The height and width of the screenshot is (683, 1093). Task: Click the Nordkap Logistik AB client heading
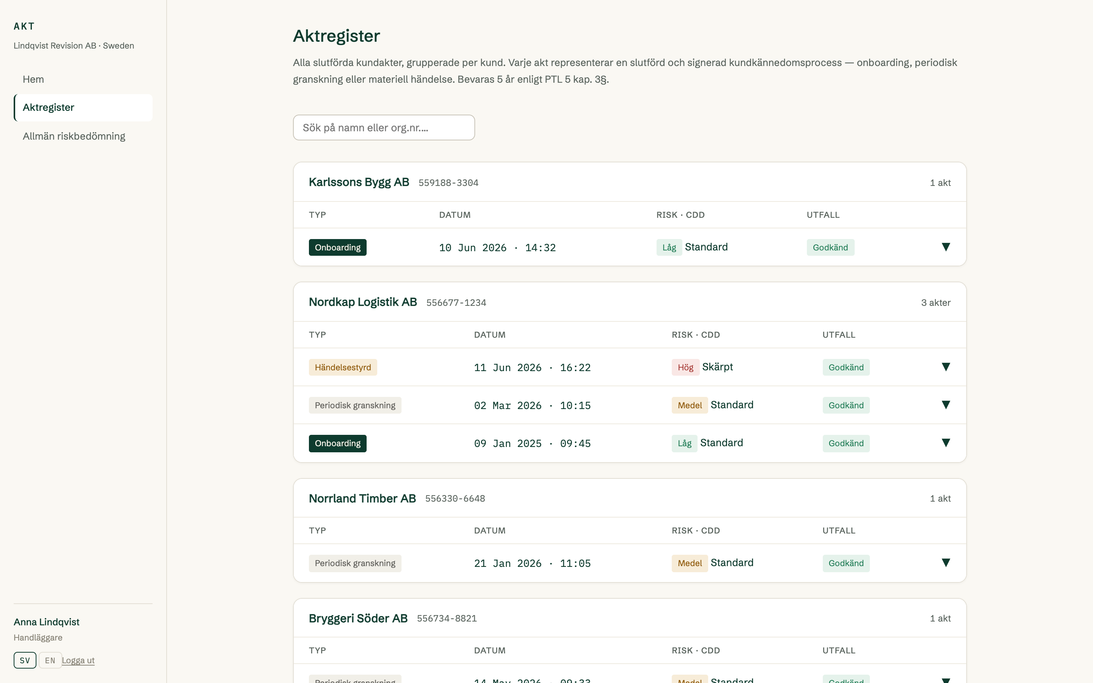point(363,302)
